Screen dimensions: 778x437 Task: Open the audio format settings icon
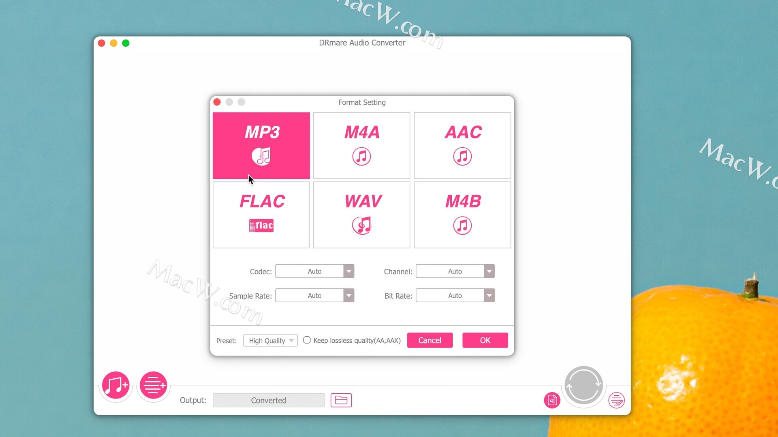[x=552, y=400]
